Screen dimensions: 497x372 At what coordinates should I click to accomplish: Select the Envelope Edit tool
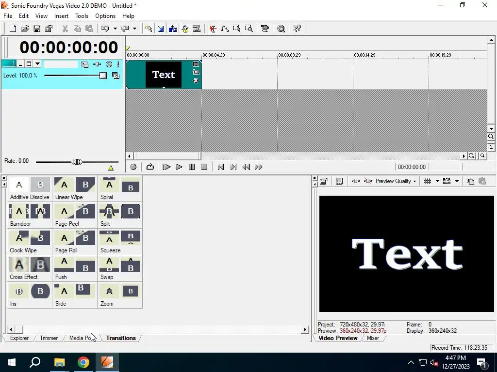[x=225, y=29]
